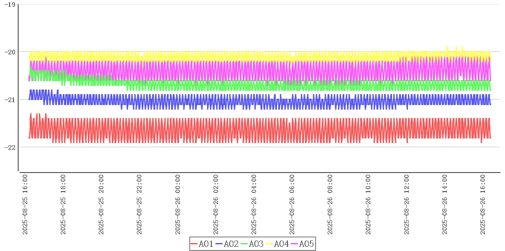Select the -21 y-axis label
Screen dimensions: 505x251
coord(9,100)
